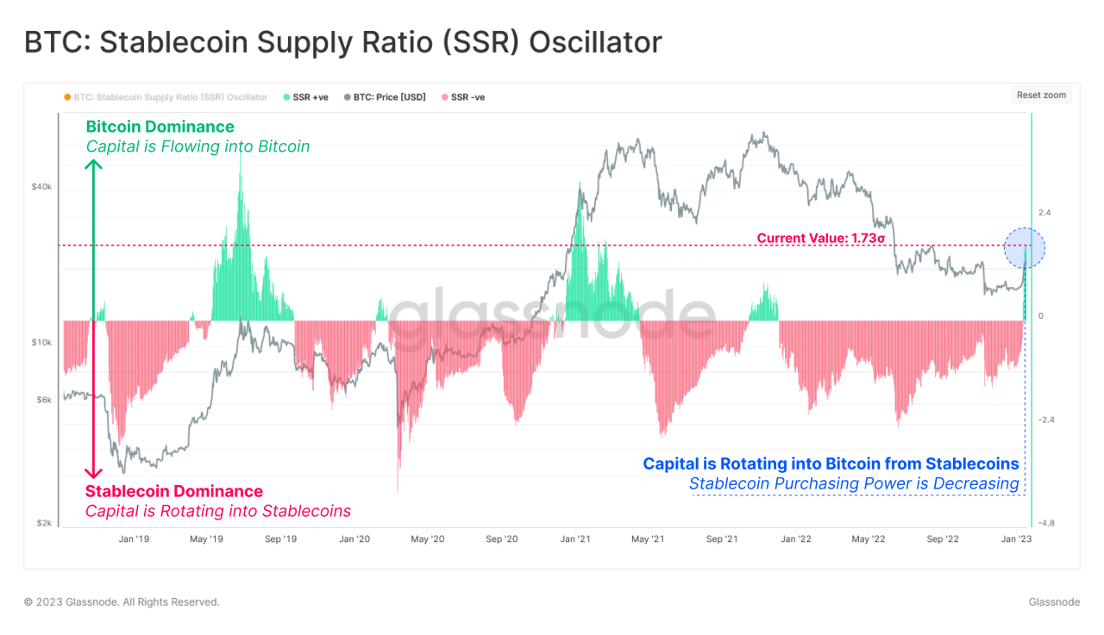Click the Jan '21 x-axis tick label
The height and width of the screenshot is (635, 1104).
pos(575,539)
